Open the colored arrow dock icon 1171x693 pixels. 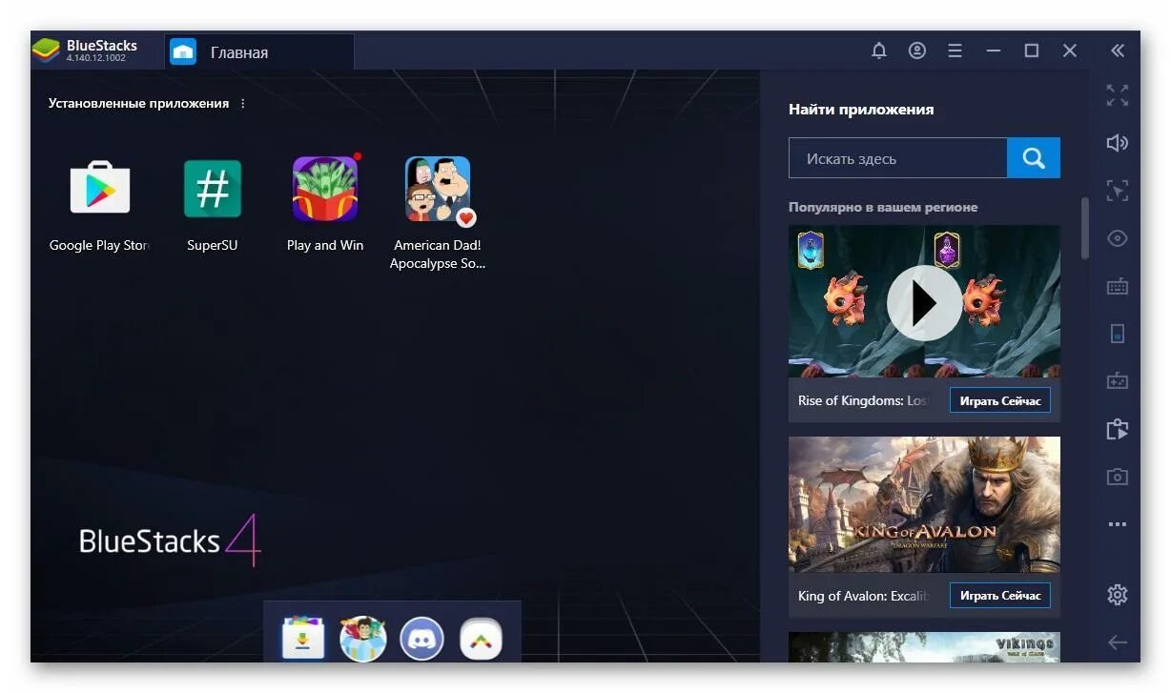click(x=481, y=638)
